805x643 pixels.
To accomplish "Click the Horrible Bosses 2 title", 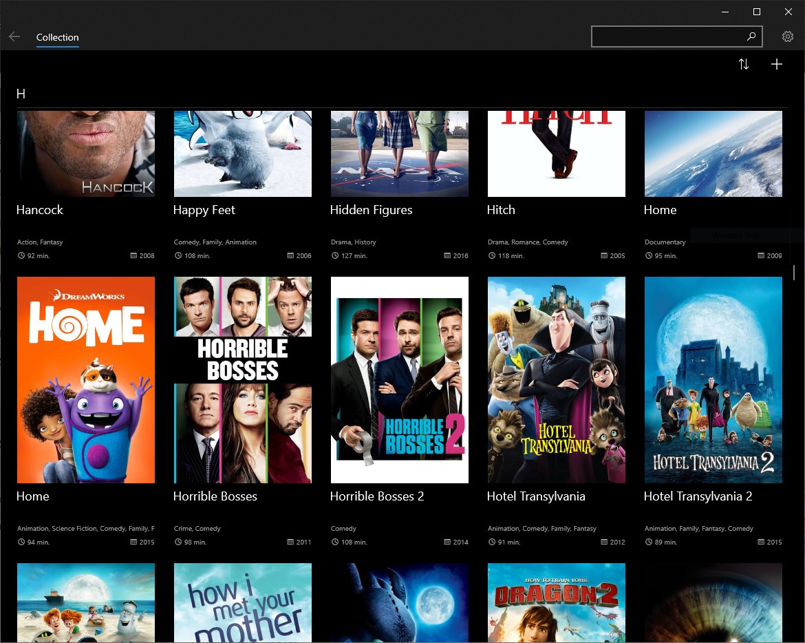I will click(x=377, y=496).
